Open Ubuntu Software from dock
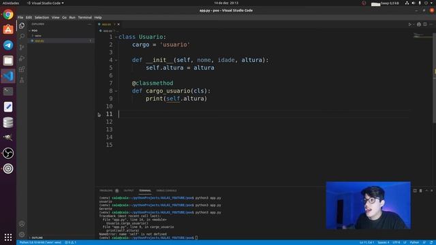The width and height of the screenshot is (436, 245). coord(8,29)
